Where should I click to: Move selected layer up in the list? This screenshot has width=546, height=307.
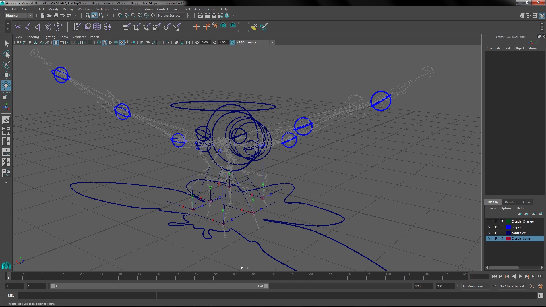coord(520,214)
